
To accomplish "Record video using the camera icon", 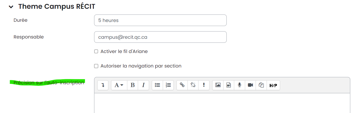I will point(250,85).
